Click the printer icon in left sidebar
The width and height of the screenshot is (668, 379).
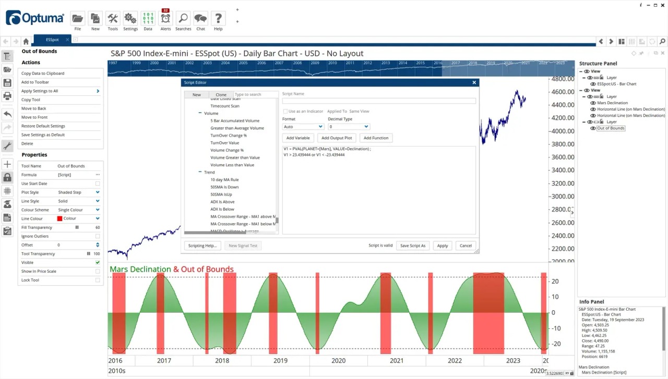coord(7,96)
